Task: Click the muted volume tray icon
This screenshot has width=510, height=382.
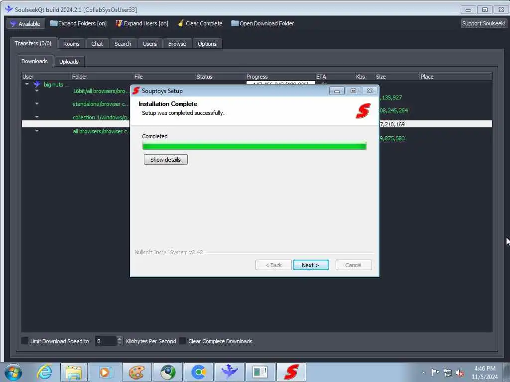Action: 460,373
